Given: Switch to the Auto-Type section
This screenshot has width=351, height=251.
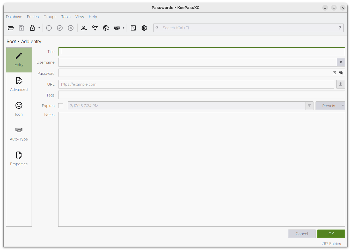Looking at the screenshot, I should click(19, 134).
